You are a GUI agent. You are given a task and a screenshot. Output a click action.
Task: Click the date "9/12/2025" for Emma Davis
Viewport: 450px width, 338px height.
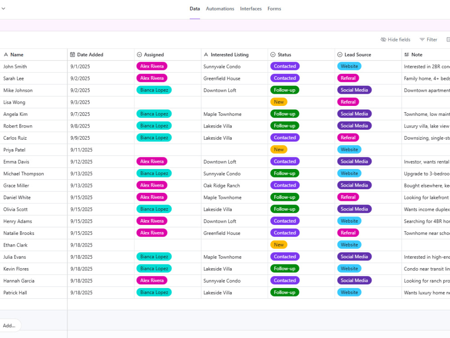(81, 162)
